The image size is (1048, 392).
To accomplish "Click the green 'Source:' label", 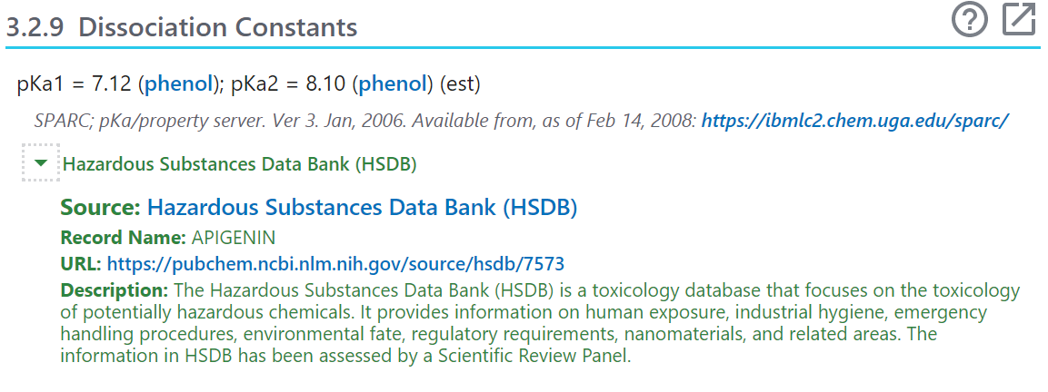I will (x=100, y=207).
